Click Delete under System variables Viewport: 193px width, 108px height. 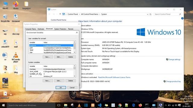tap(71, 81)
